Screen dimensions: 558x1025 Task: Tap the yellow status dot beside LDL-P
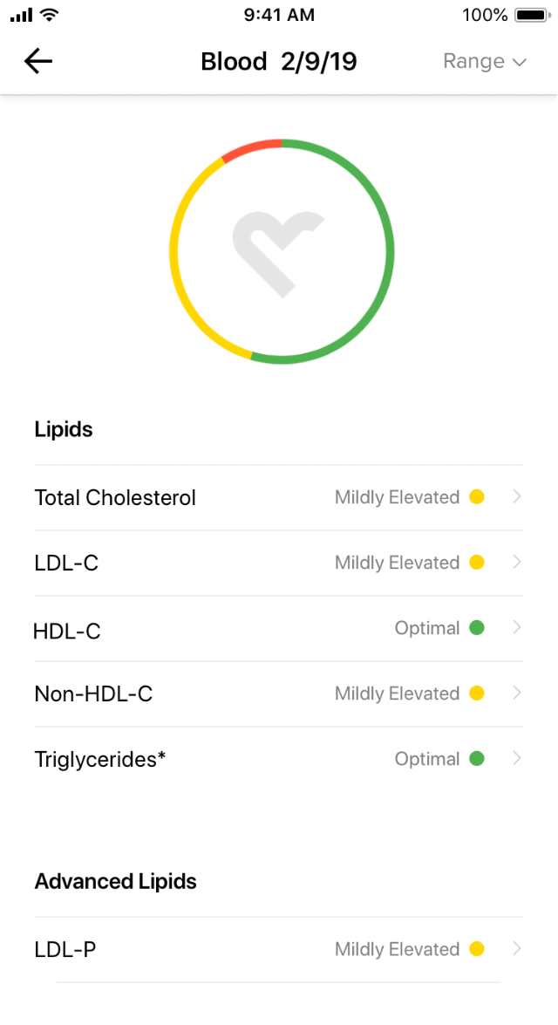click(x=477, y=948)
